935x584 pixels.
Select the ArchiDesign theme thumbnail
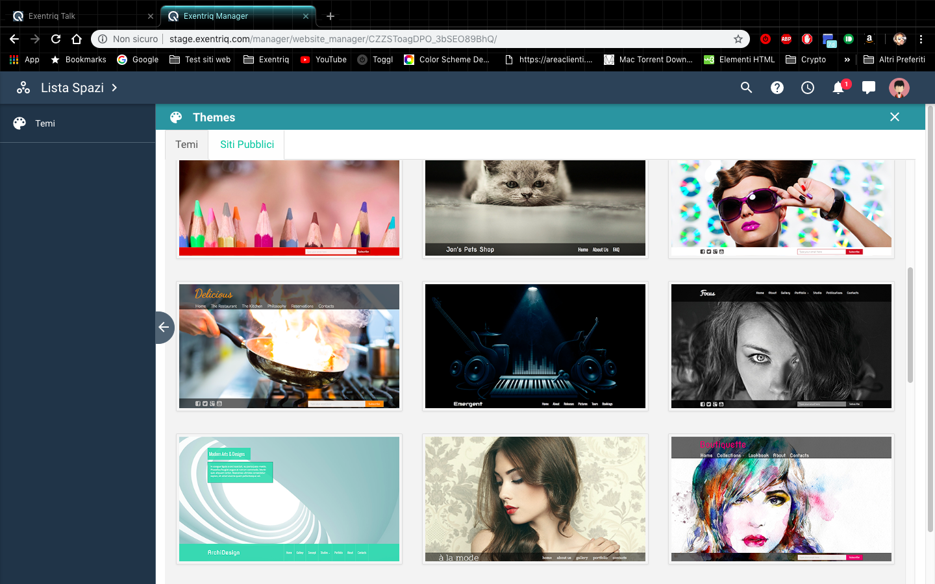pos(289,498)
